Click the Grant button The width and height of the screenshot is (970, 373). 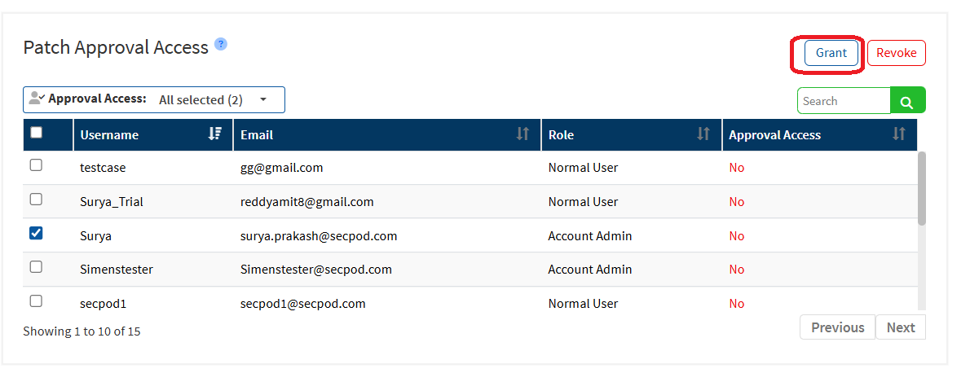(x=831, y=53)
